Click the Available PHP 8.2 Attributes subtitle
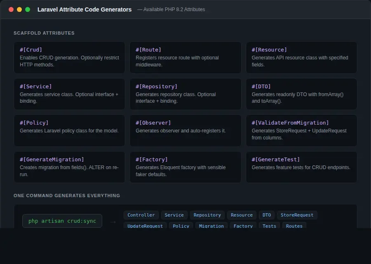The width and height of the screenshot is (371, 264). (171, 9)
